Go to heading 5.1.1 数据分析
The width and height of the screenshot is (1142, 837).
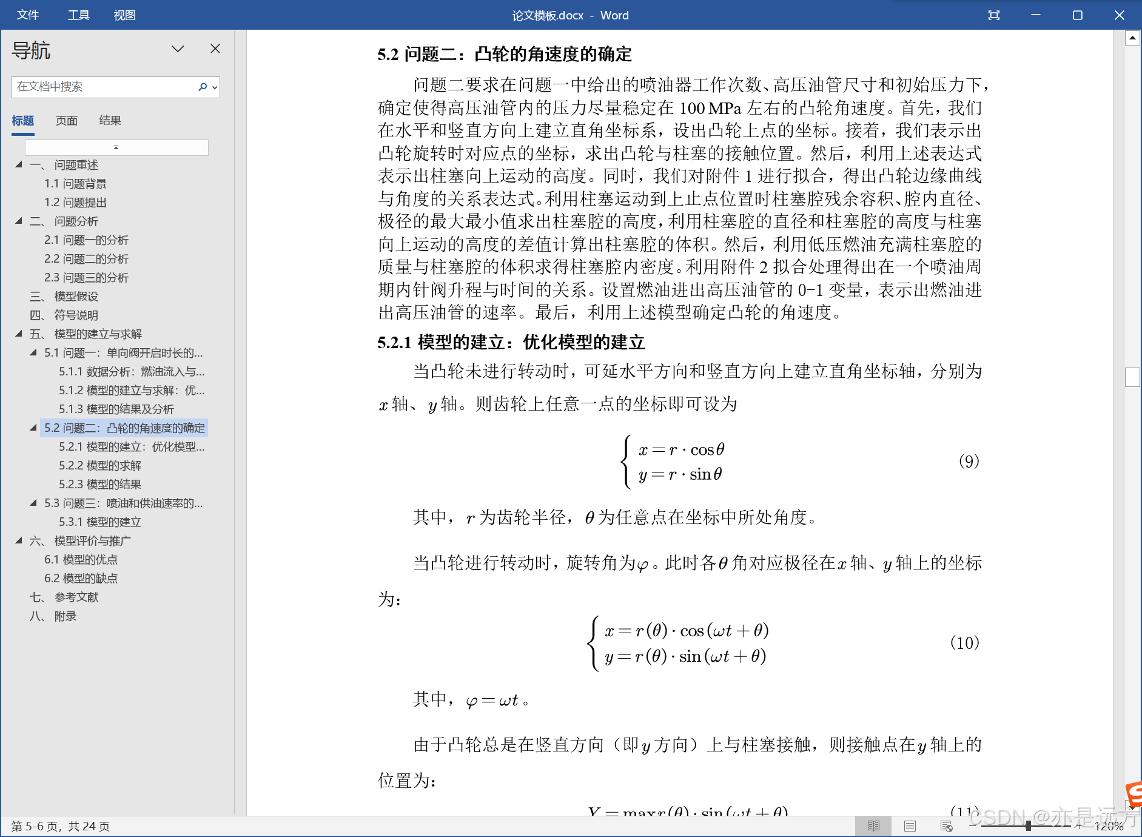(132, 372)
